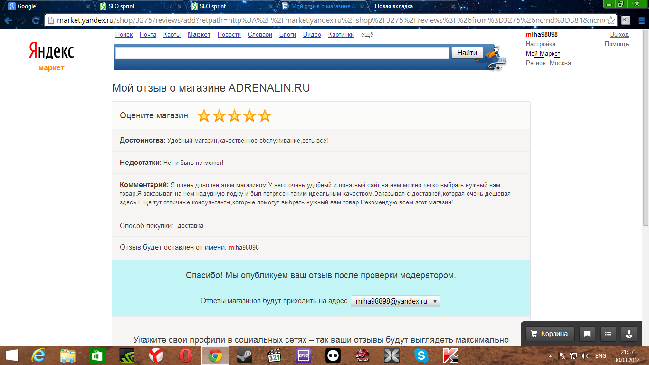Open the Маркет link in the top navigation
649x365 pixels.
[199, 35]
